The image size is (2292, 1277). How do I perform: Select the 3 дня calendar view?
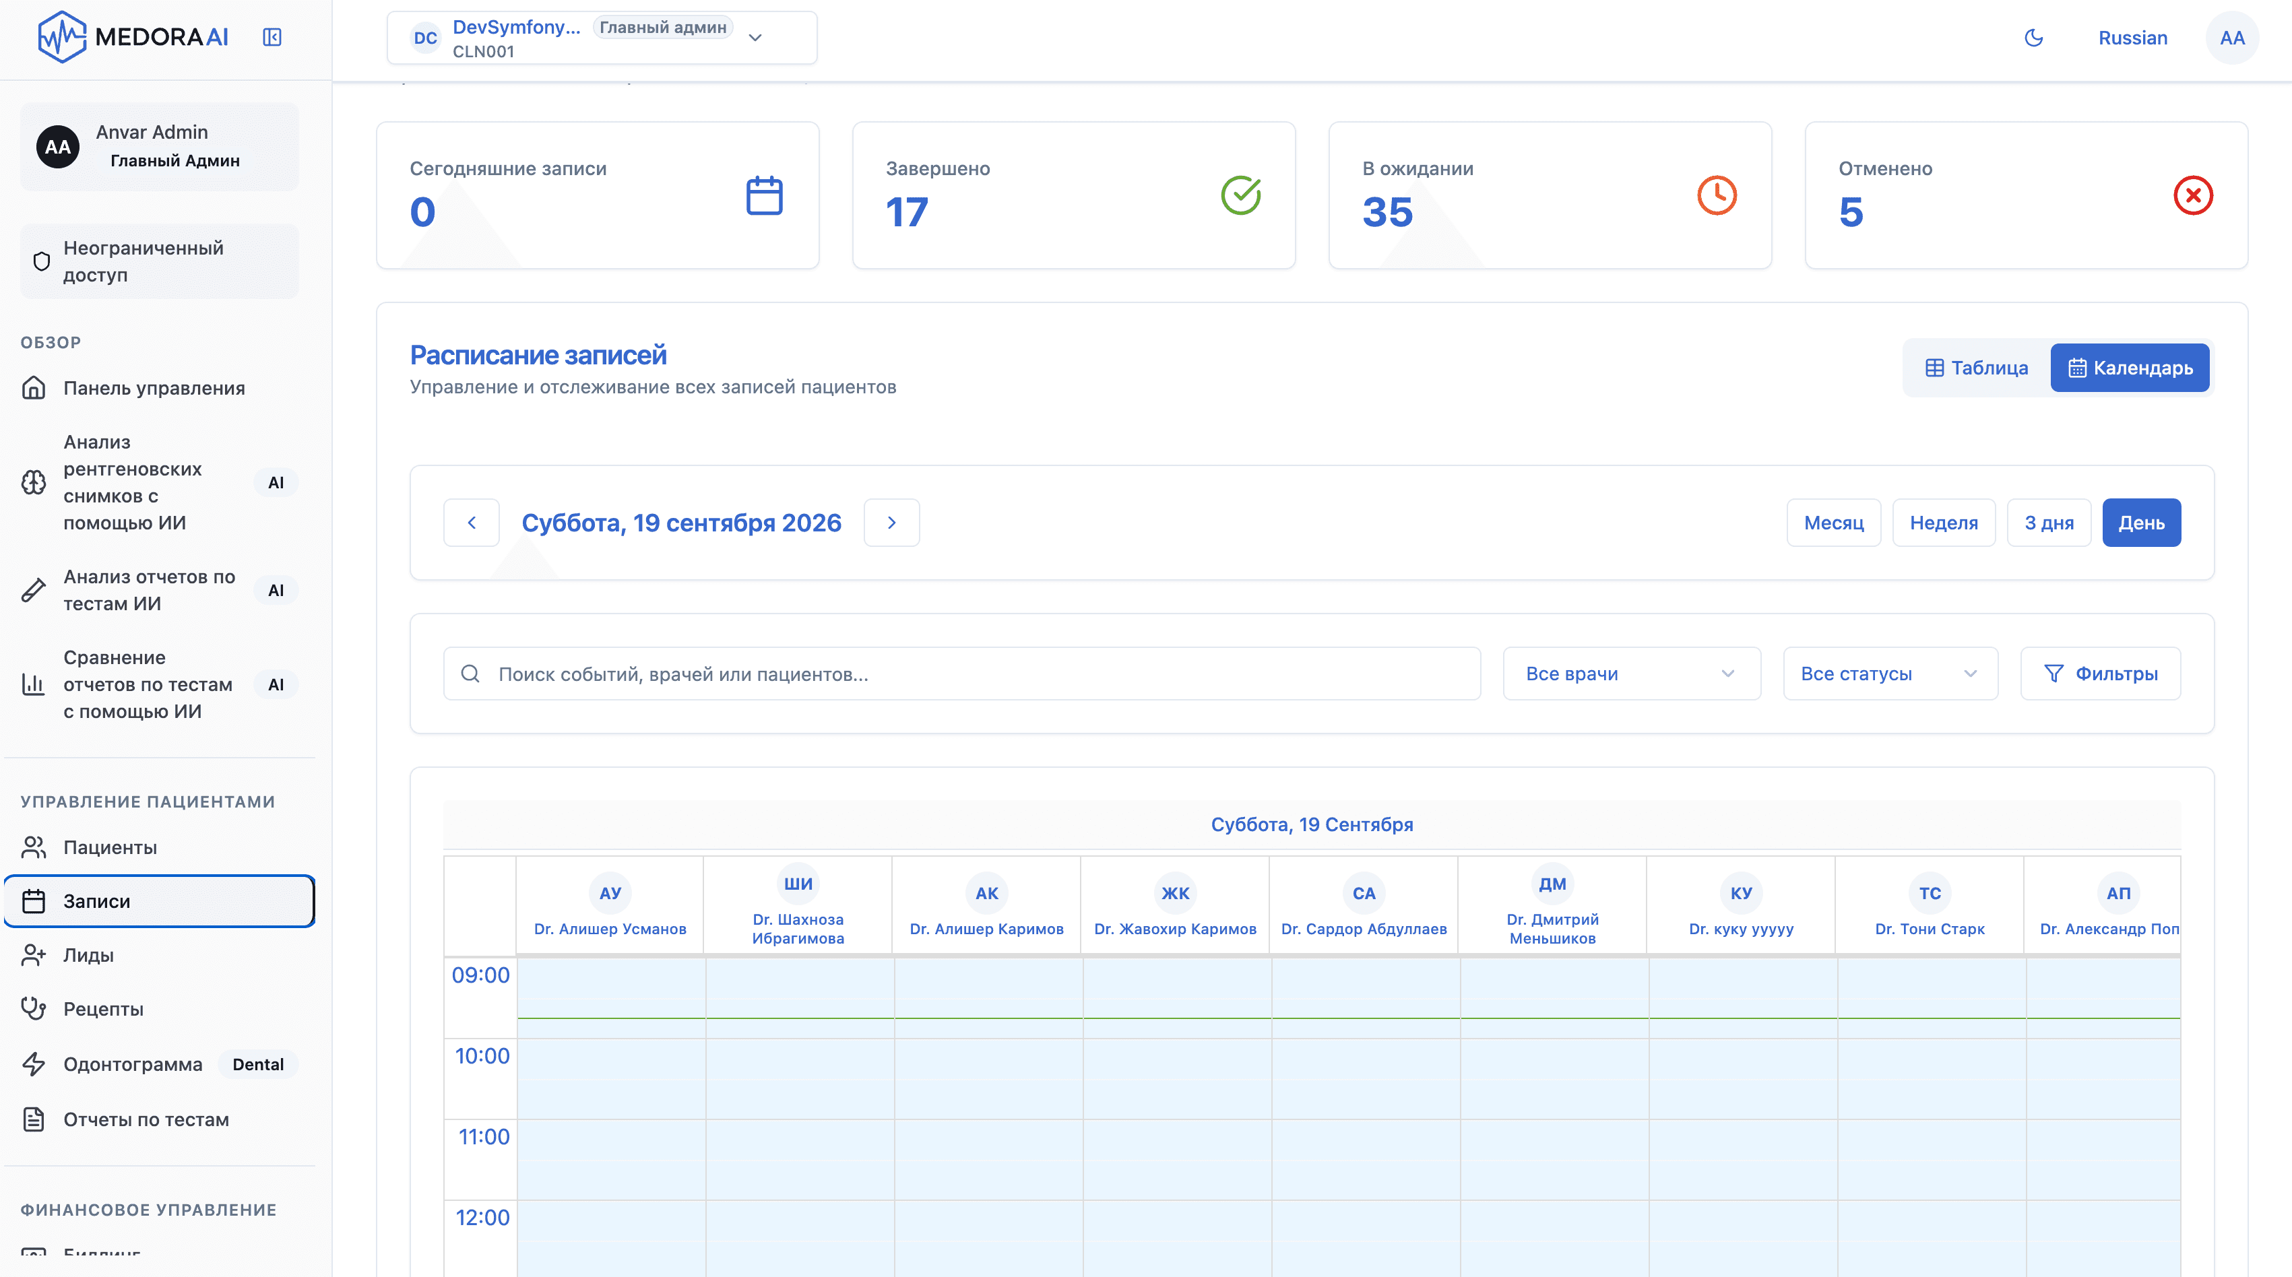point(2048,523)
